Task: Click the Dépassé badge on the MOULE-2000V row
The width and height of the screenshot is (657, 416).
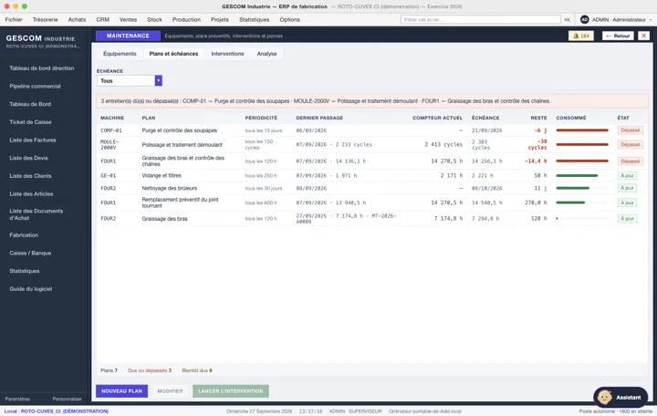Action: coord(631,144)
